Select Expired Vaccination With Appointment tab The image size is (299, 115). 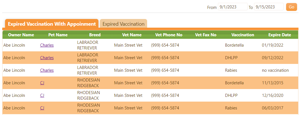[52, 24]
